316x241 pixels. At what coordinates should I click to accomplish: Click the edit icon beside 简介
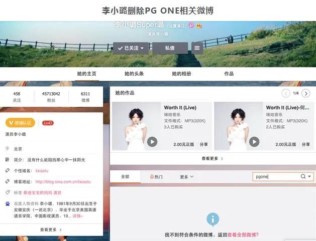7,160
